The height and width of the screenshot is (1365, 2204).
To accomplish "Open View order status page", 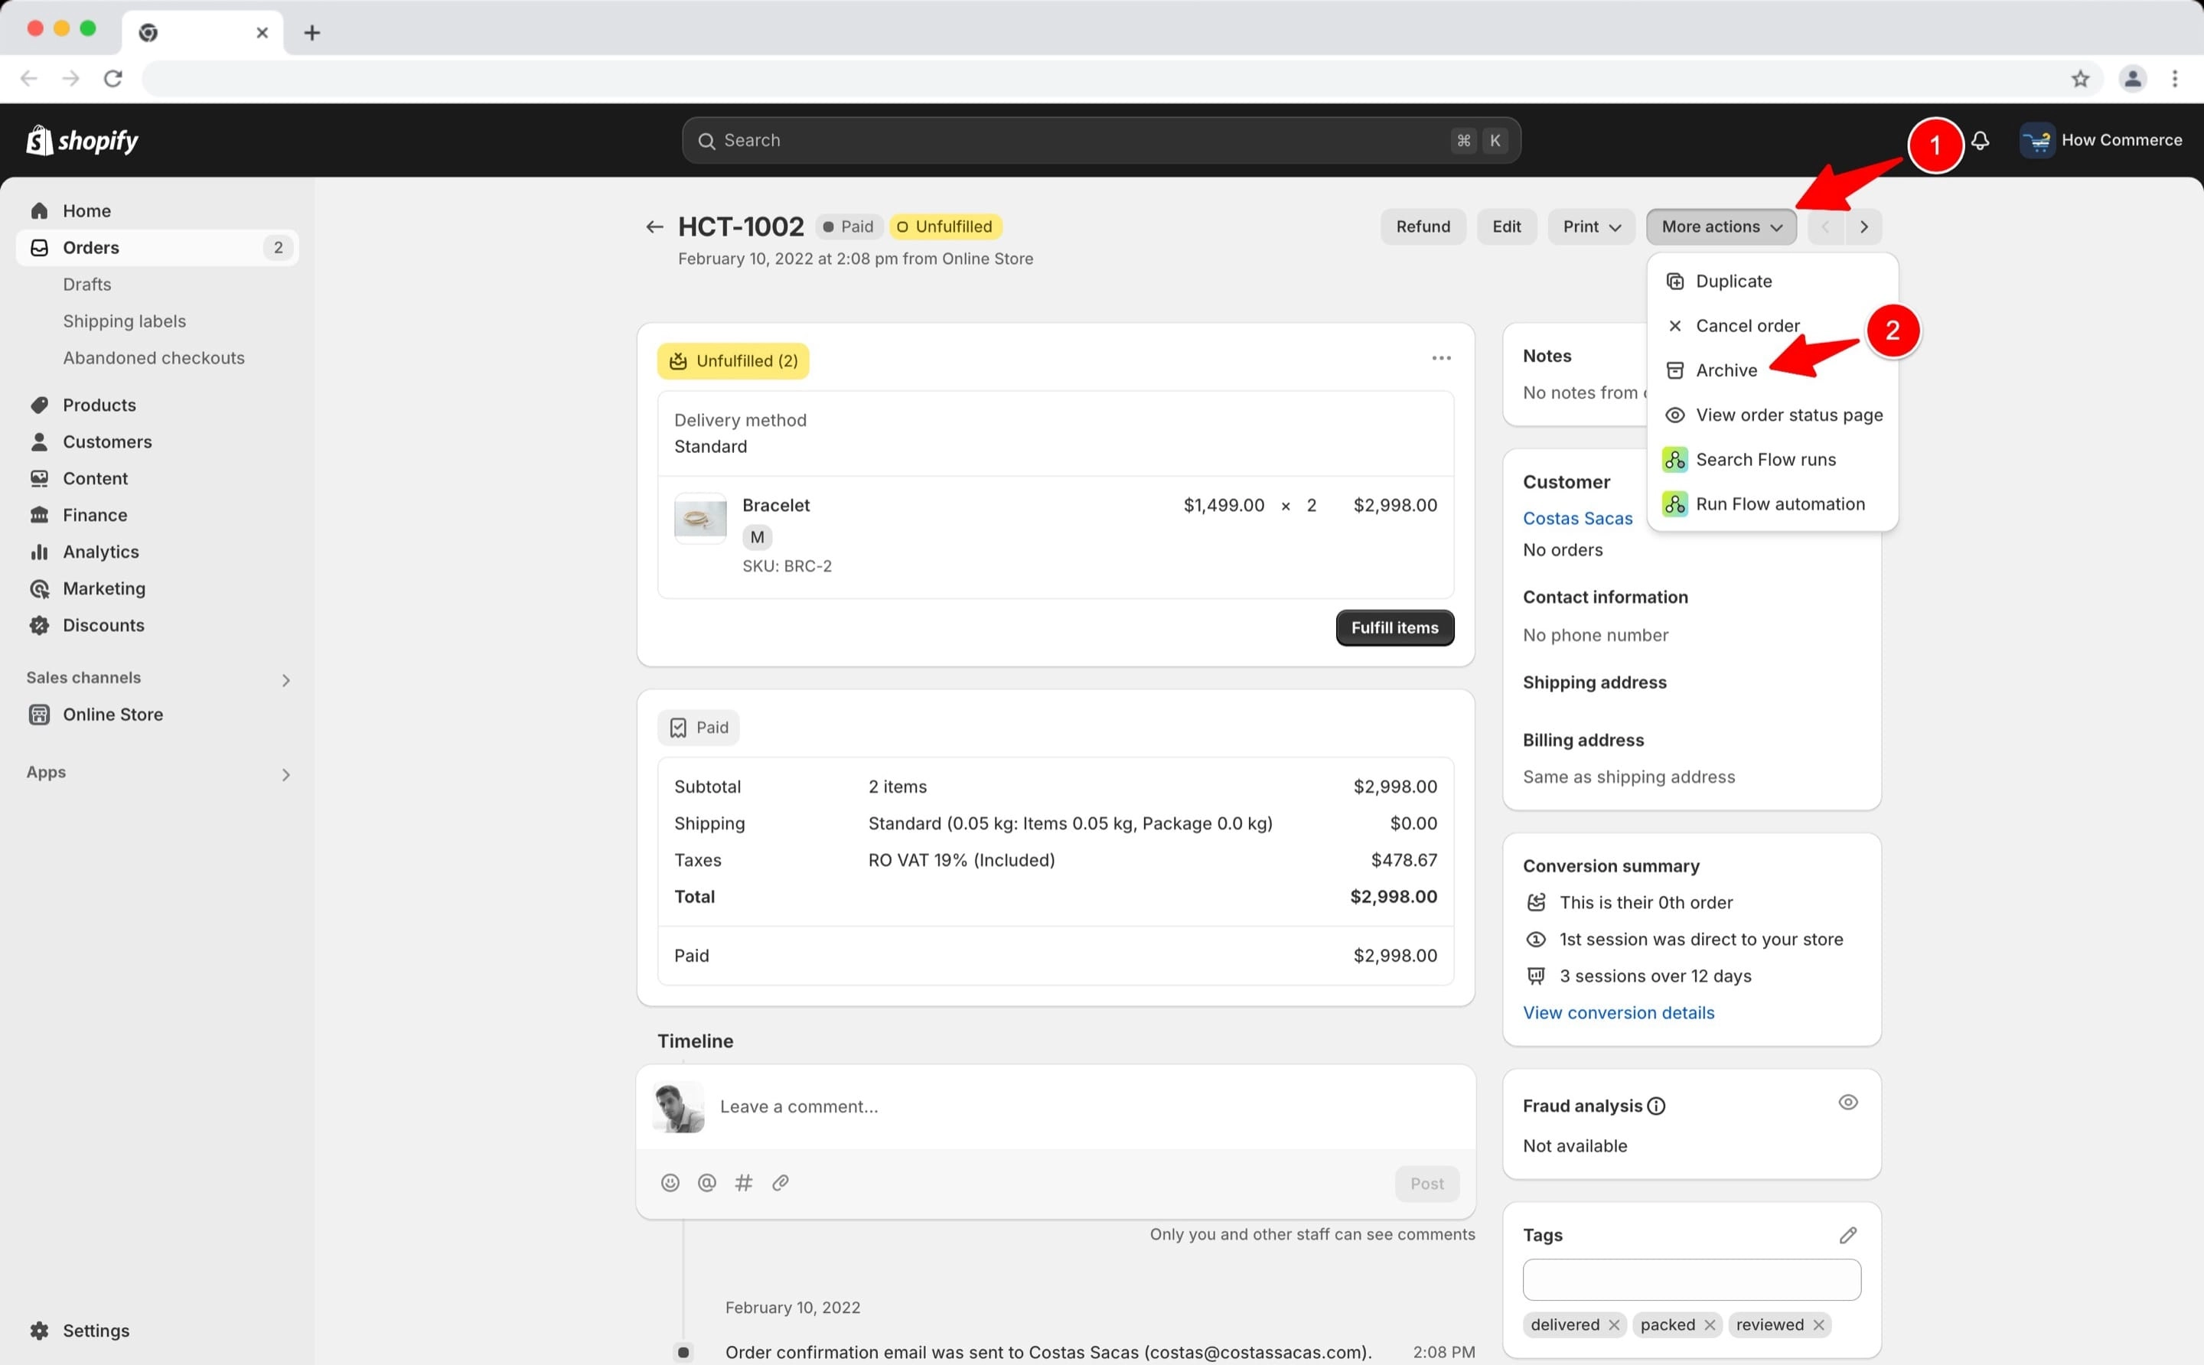I will click(1772, 415).
